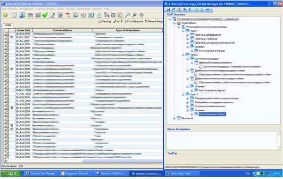Open the Projects menu

pos(13,9)
